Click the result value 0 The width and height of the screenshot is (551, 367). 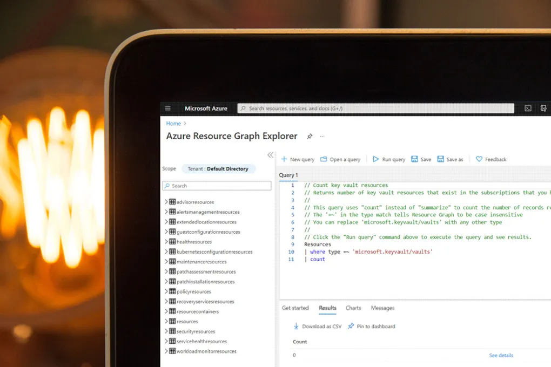click(294, 355)
